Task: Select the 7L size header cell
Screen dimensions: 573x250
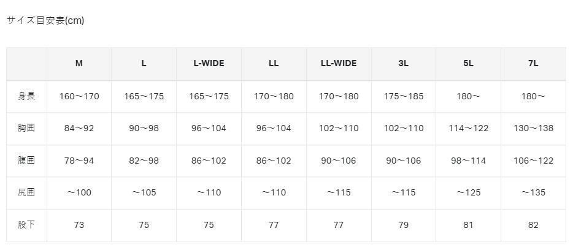Action: pos(533,64)
